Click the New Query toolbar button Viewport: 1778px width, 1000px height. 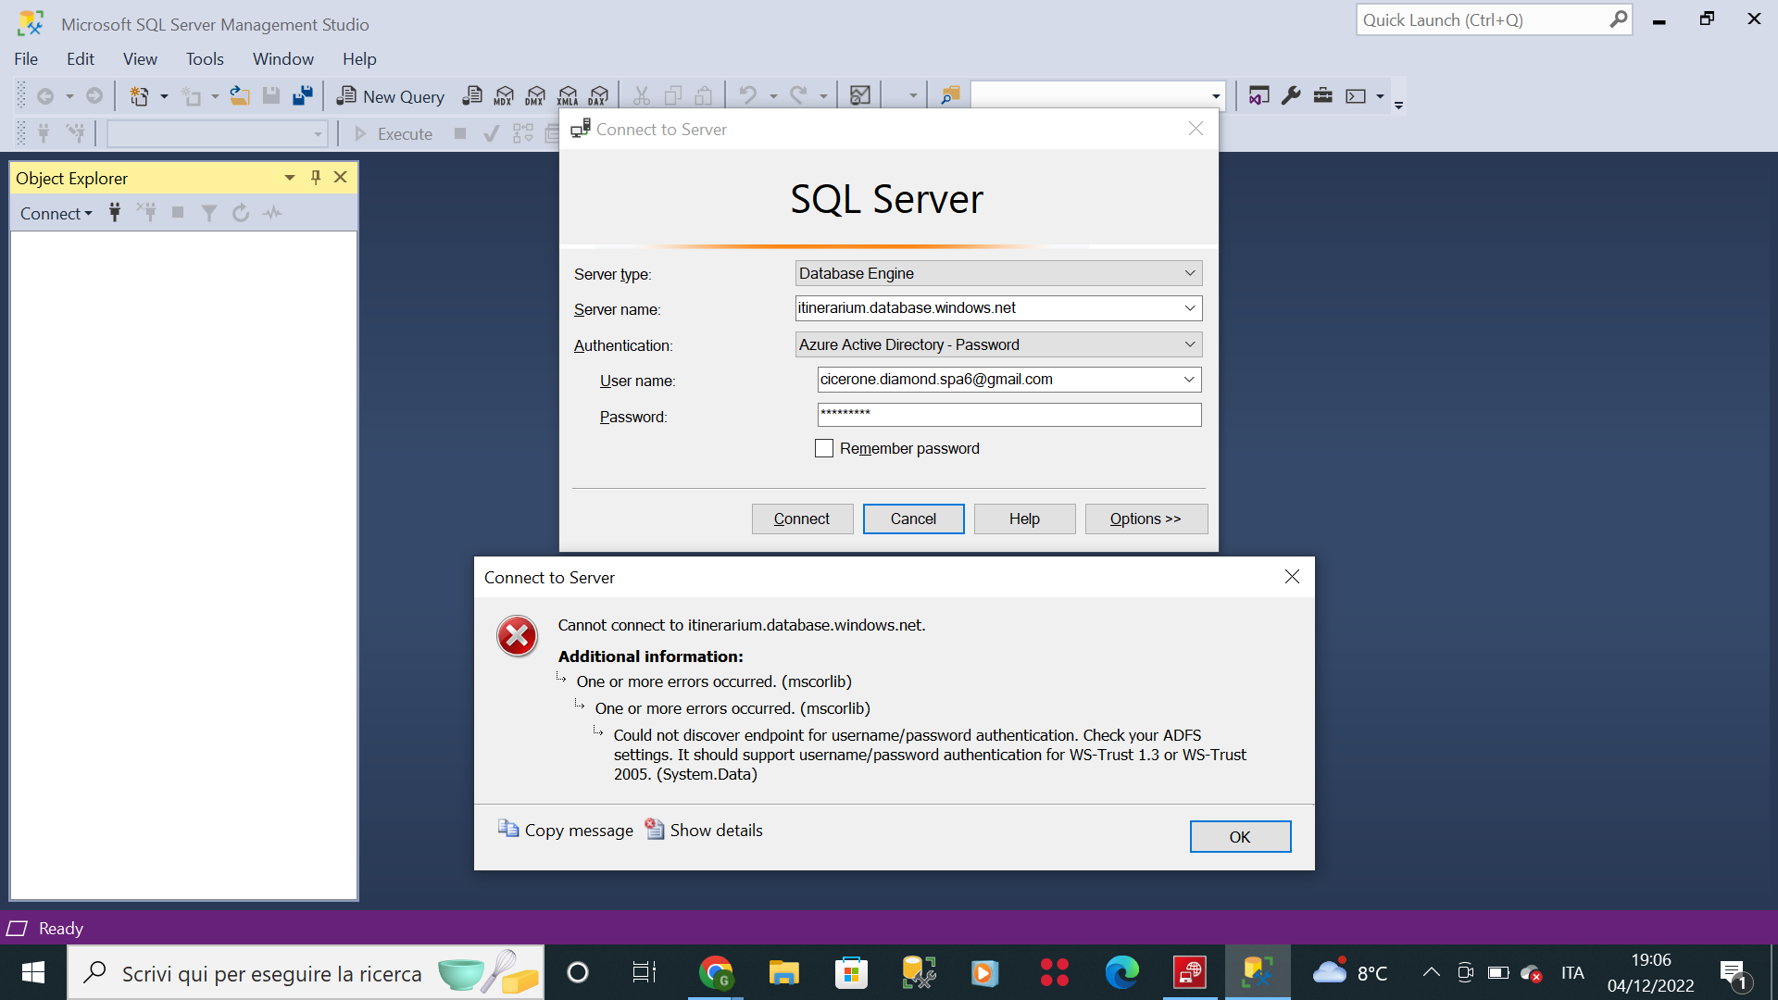pos(391,96)
